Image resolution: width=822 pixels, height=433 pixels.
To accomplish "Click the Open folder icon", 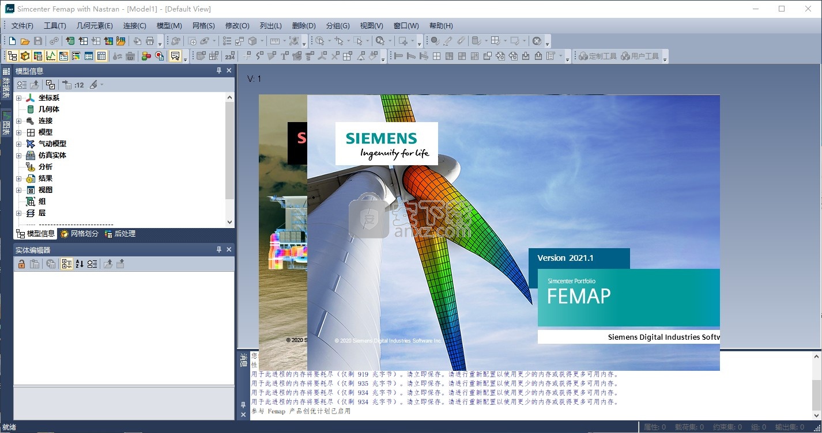I will (x=25, y=41).
